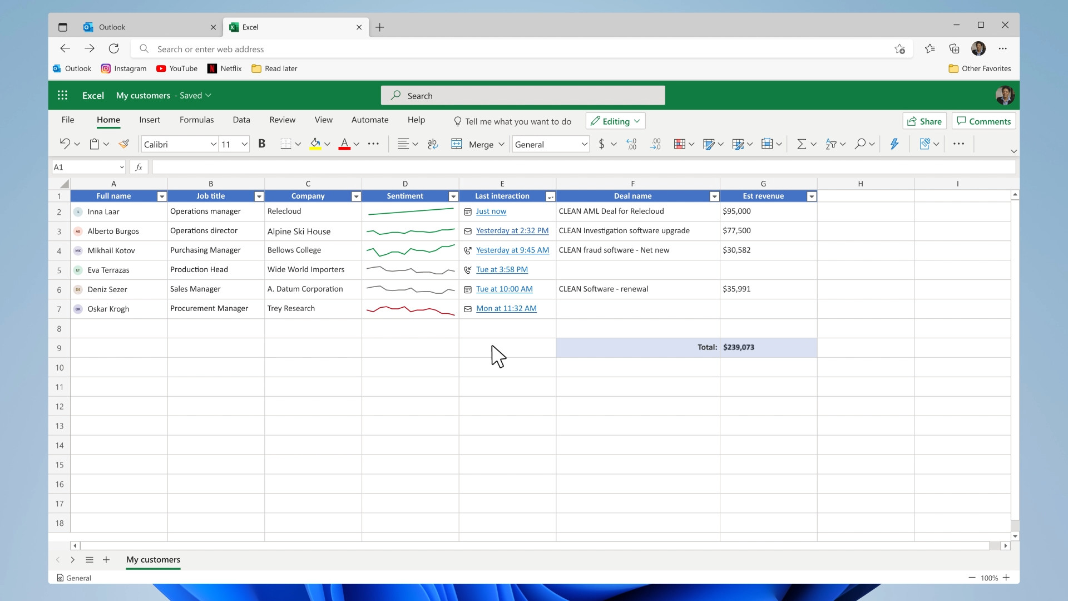The width and height of the screenshot is (1068, 601).
Task: Open the Editing mode dropdown
Action: [x=615, y=121]
